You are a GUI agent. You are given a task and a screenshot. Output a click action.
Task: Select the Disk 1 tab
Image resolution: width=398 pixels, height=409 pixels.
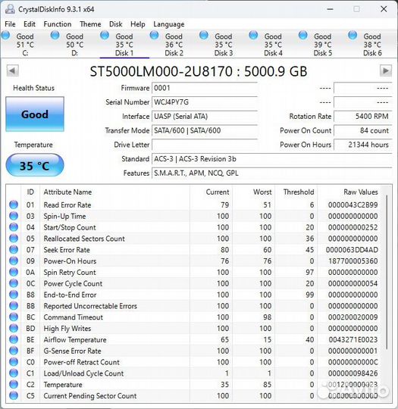pyautogui.click(x=124, y=45)
